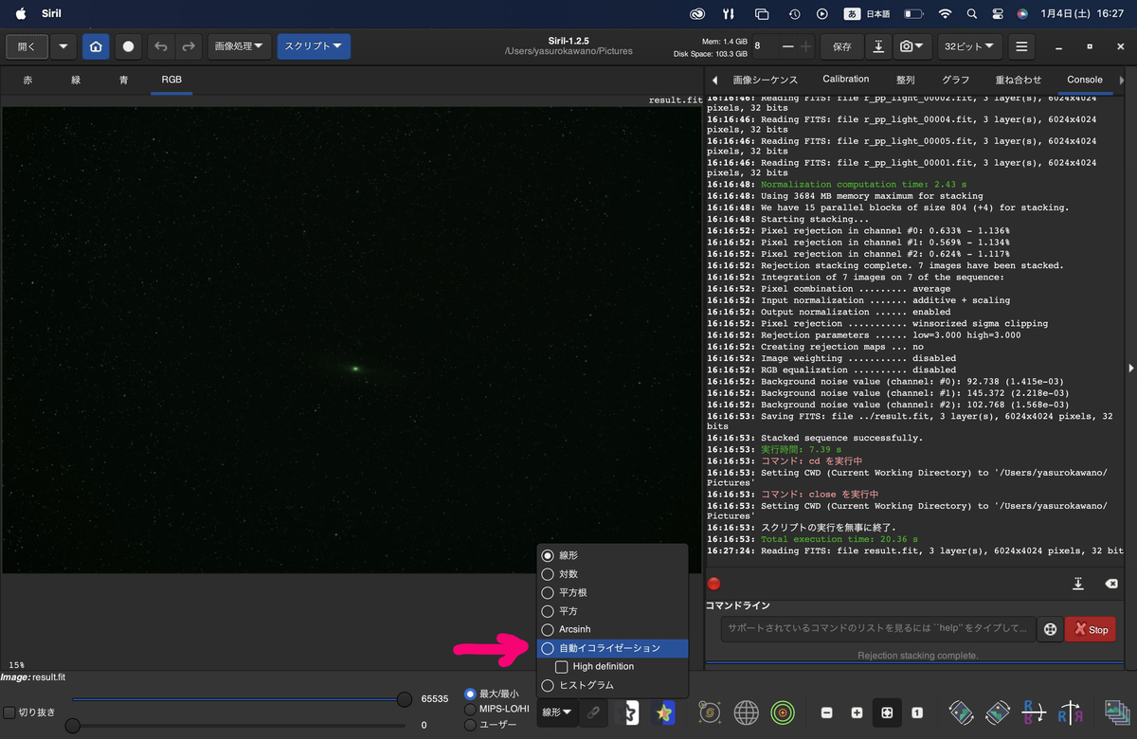Switch to the 赤 channel tab
Image resolution: width=1137 pixels, height=739 pixels.
coord(27,81)
